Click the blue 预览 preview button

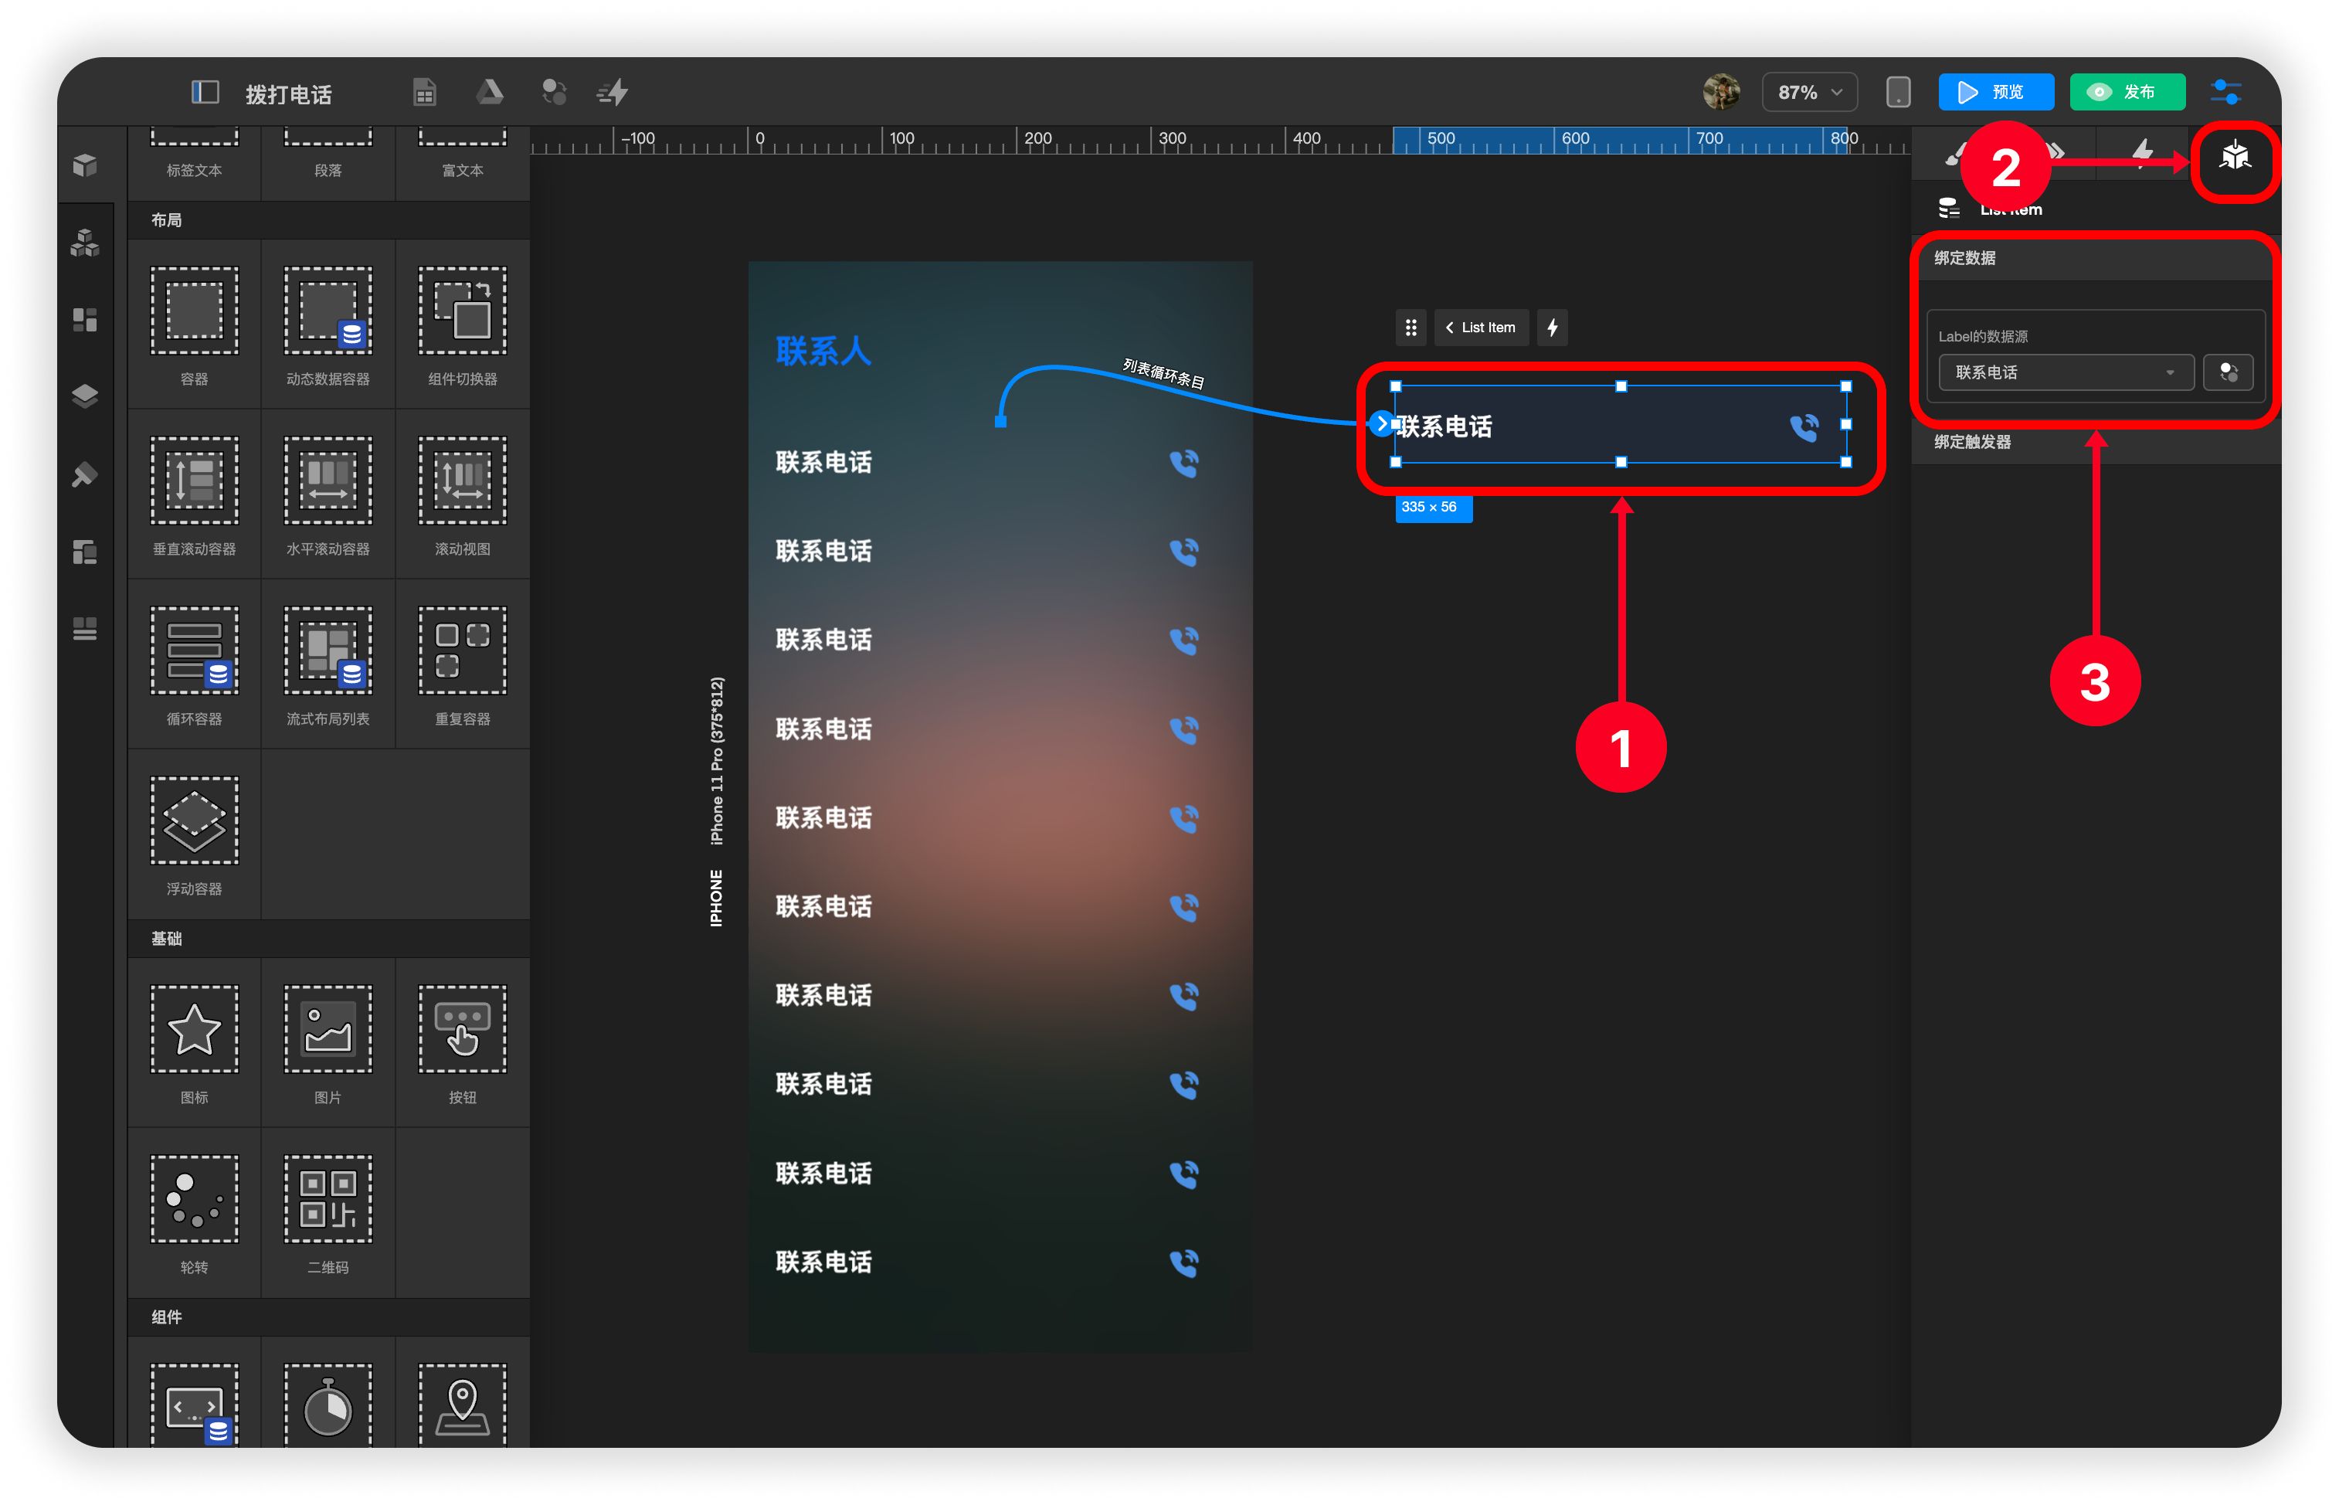1994,93
